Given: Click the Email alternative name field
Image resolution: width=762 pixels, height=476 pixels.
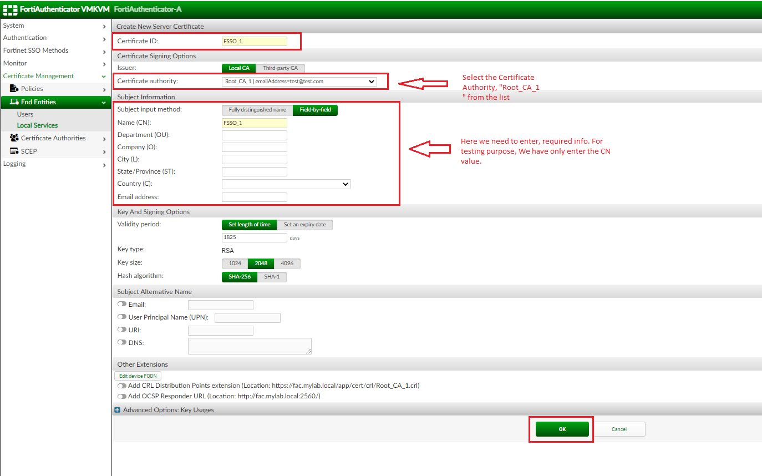Looking at the screenshot, I should (221, 305).
